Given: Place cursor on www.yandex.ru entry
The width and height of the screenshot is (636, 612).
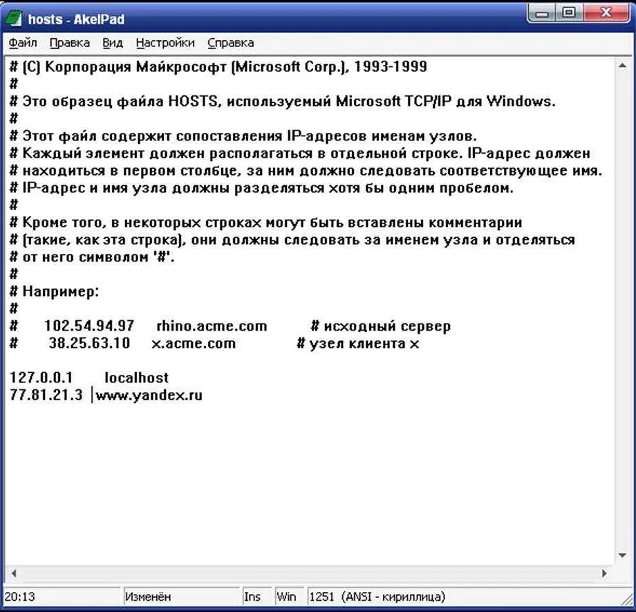Looking at the screenshot, I should (149, 395).
